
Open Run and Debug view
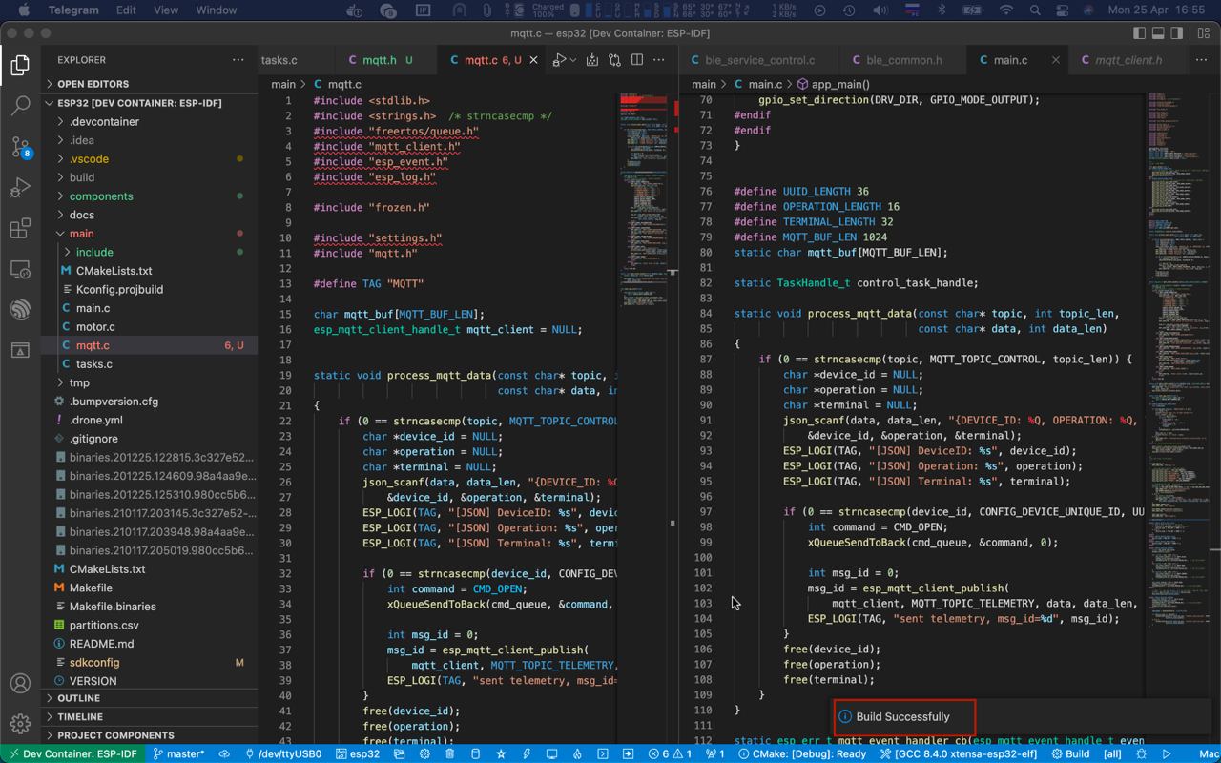[20, 188]
